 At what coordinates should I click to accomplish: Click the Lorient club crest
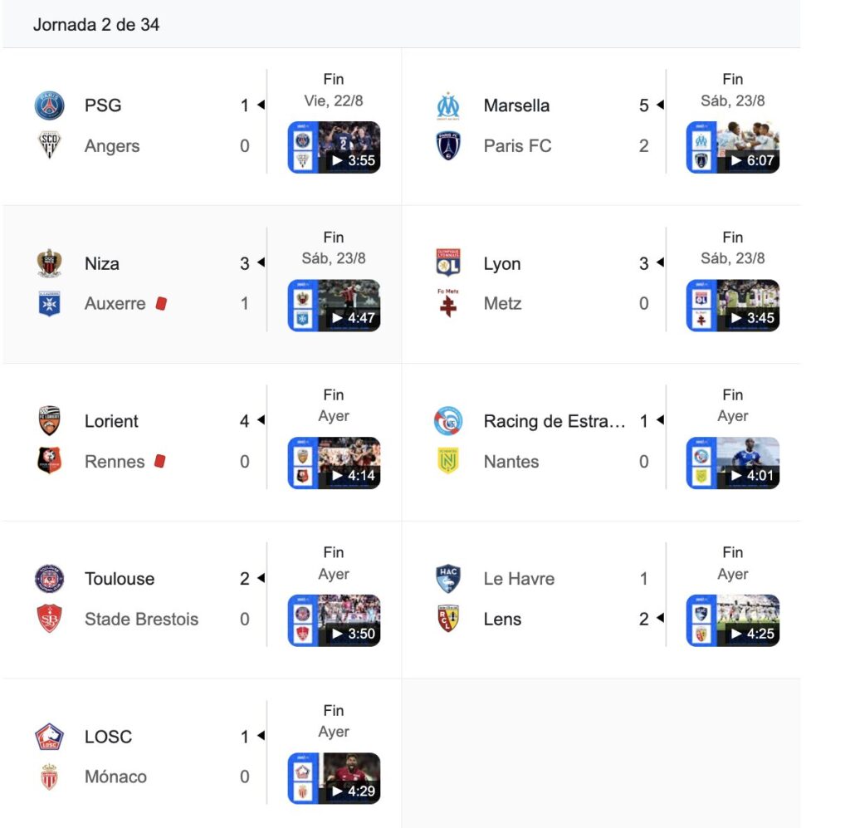(49, 421)
